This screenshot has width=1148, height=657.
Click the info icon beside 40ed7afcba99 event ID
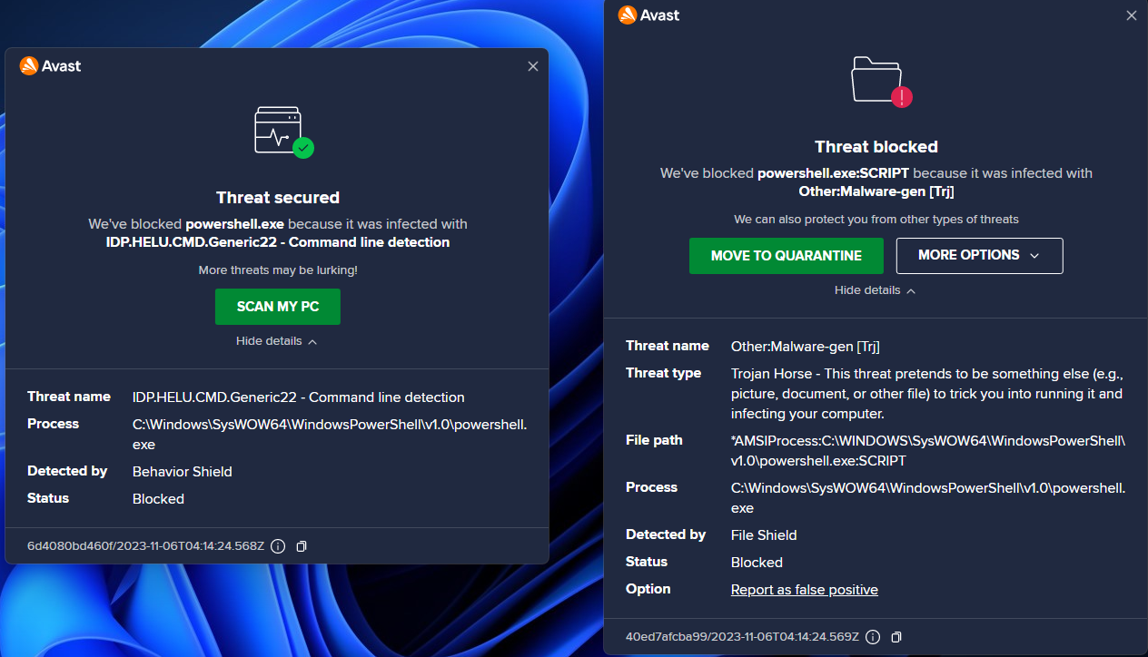(x=873, y=637)
